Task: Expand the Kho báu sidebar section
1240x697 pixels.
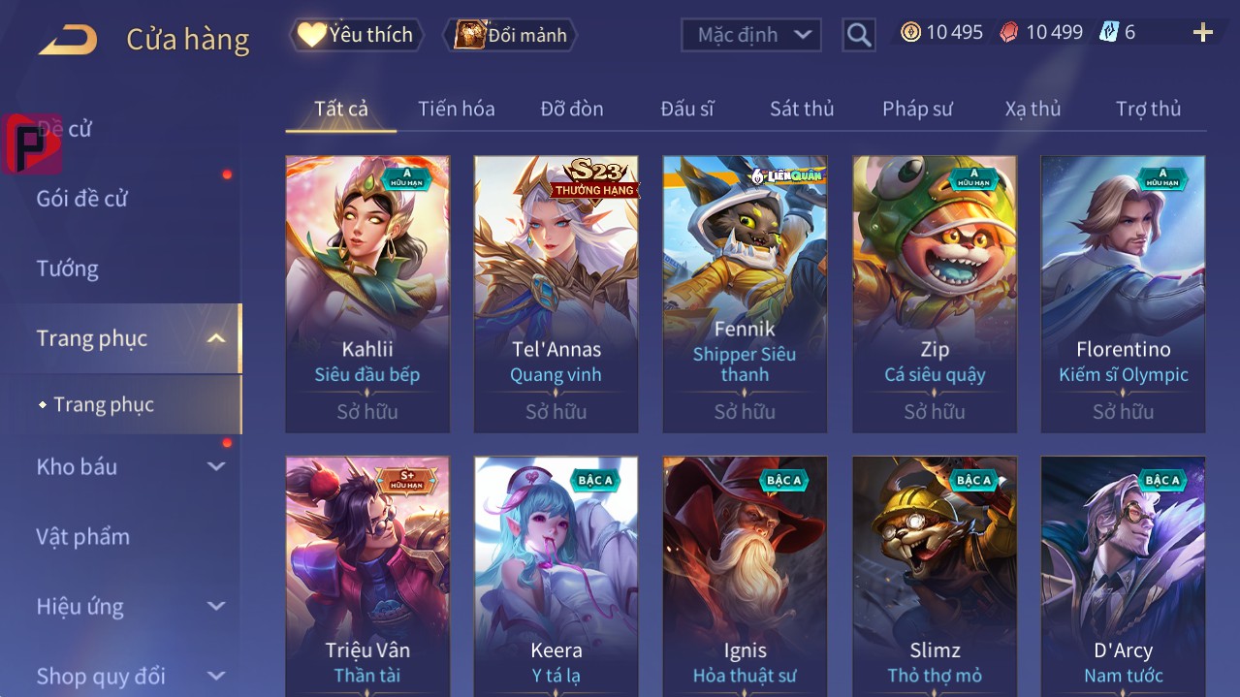Action: coord(216,466)
